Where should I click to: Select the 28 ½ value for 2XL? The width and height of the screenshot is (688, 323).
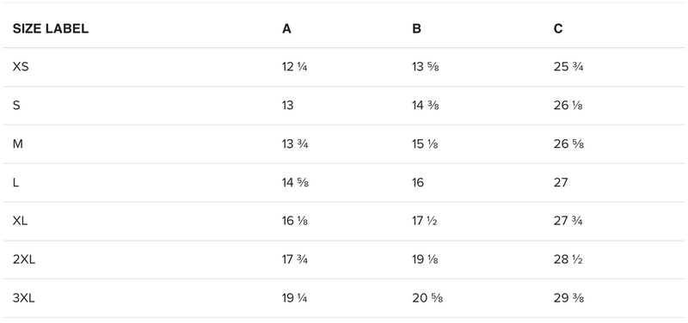568,260
